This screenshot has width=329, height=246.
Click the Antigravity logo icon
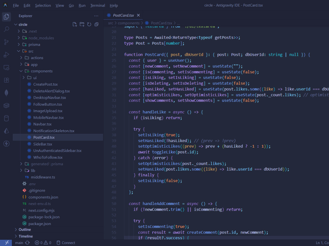[x=6, y=5]
